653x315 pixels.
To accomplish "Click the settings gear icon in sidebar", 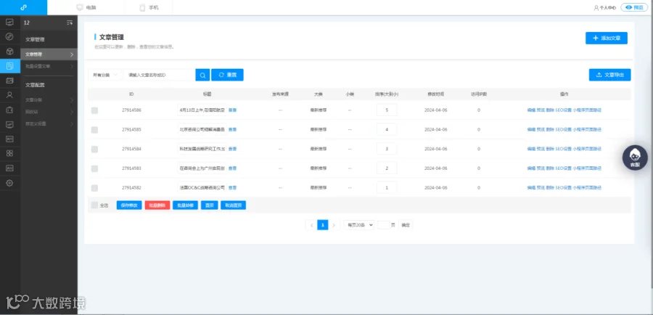I will (10, 183).
